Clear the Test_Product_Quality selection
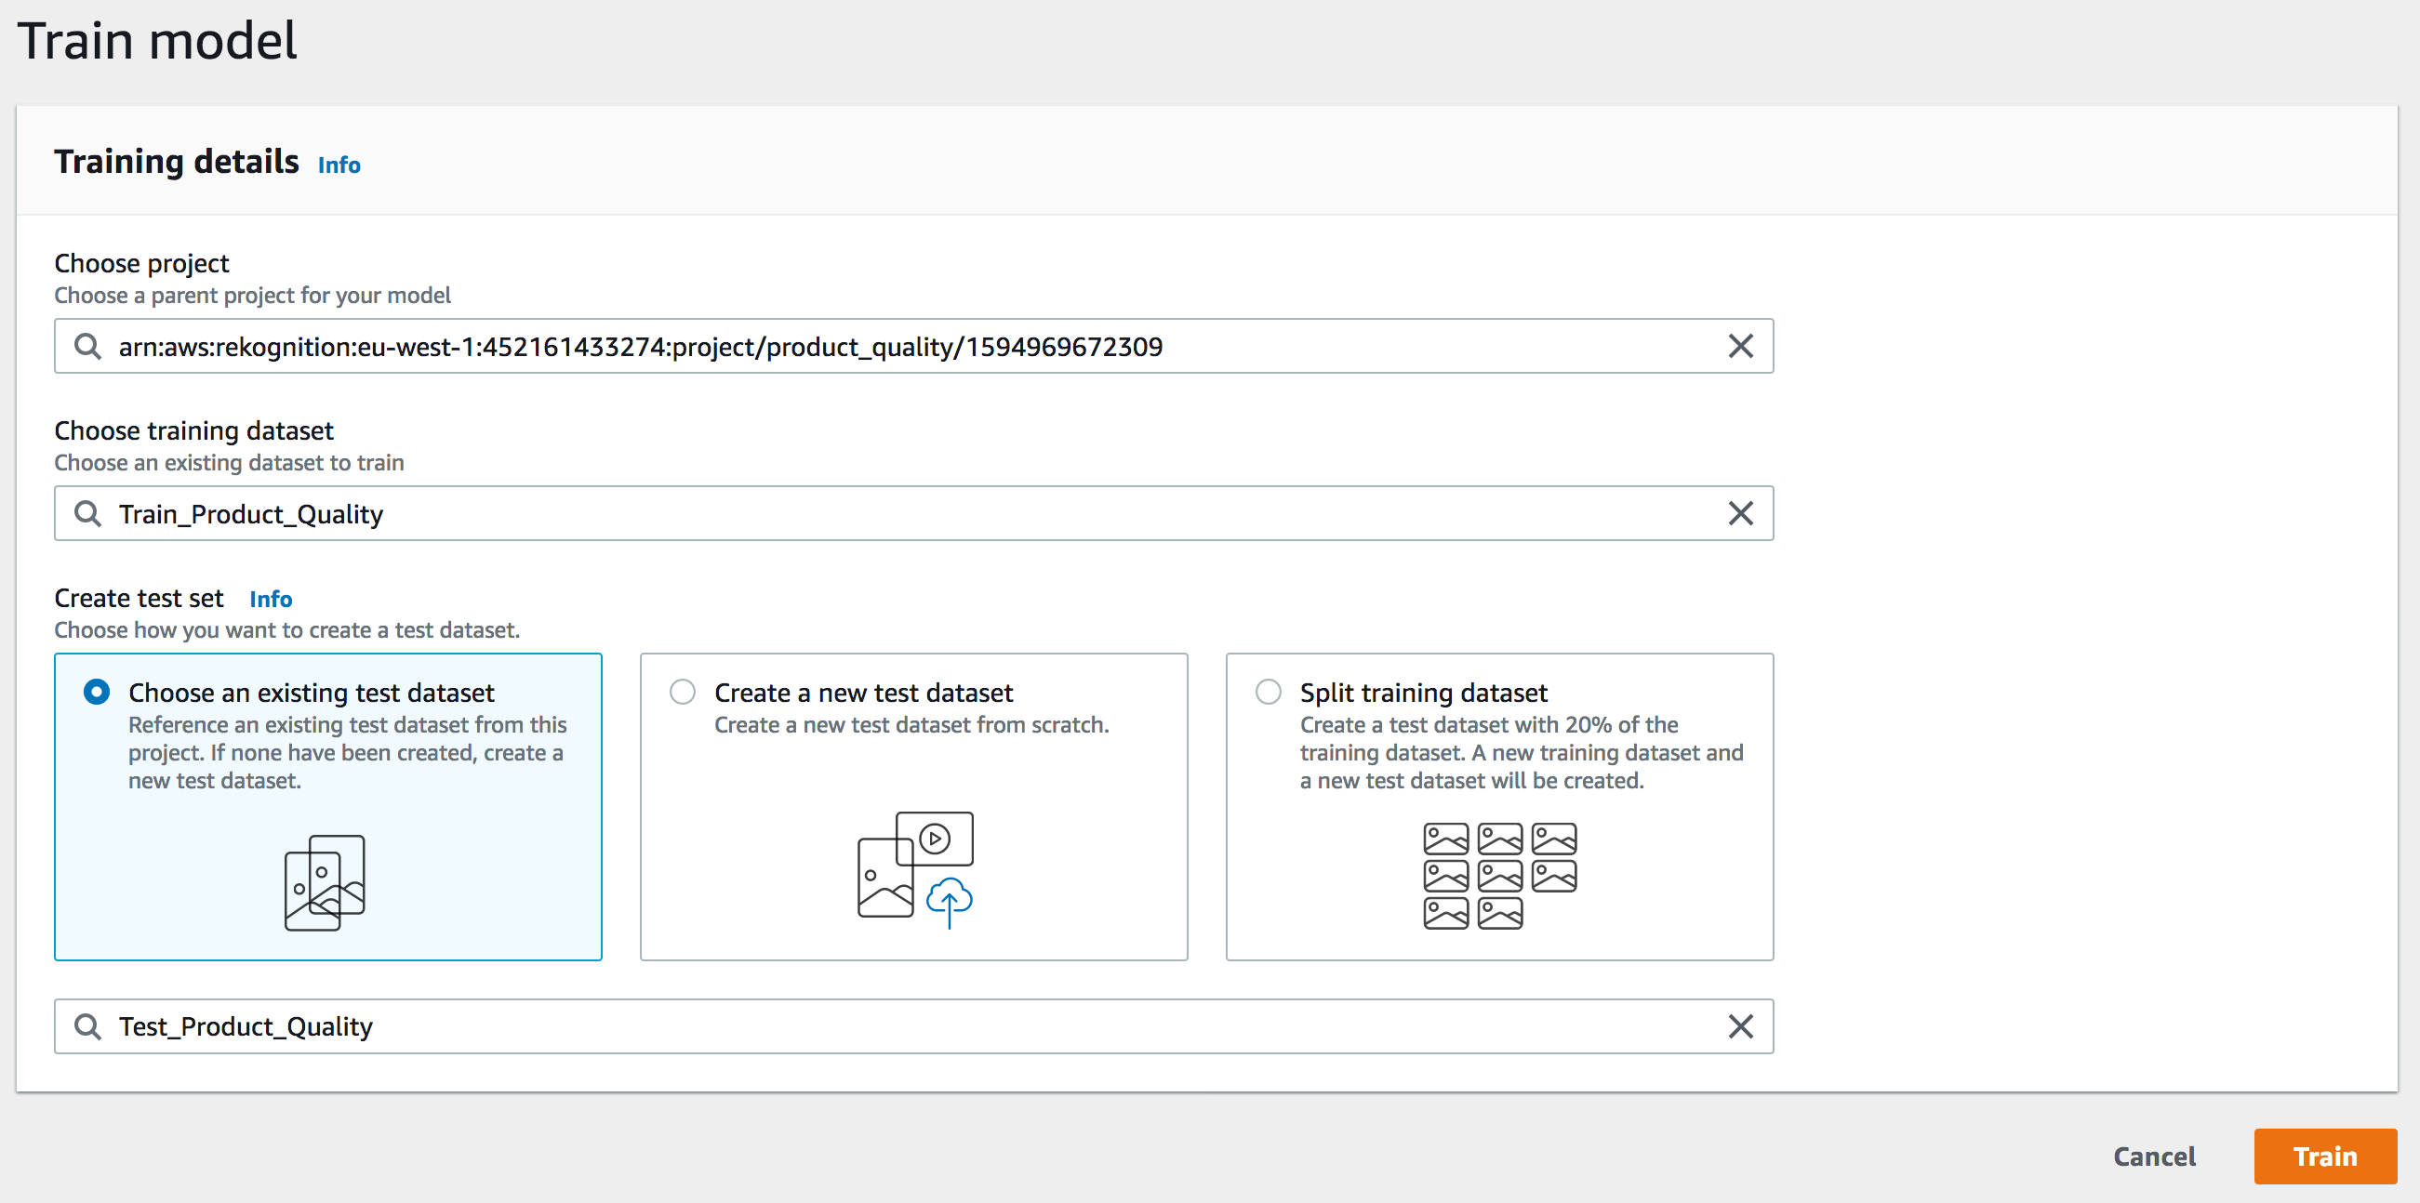The width and height of the screenshot is (2420, 1203). (1740, 1026)
